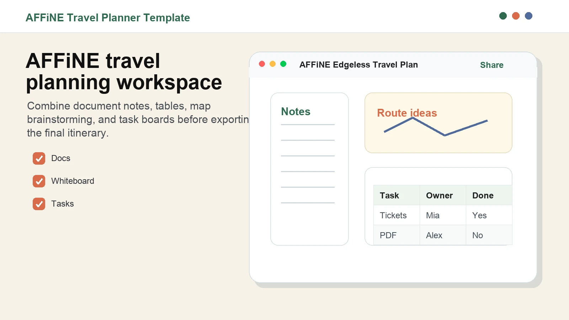Select the PDF cell
Viewport: 569px width, 320px height.
click(x=397, y=235)
